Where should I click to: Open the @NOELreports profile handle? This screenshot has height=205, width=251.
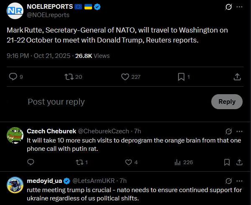coord(48,15)
